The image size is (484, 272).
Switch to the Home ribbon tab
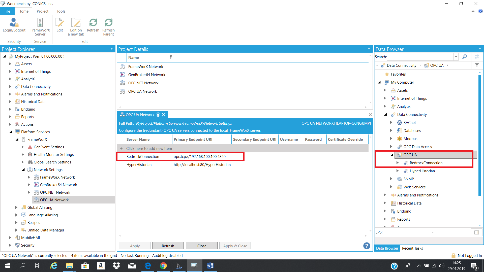[23, 11]
